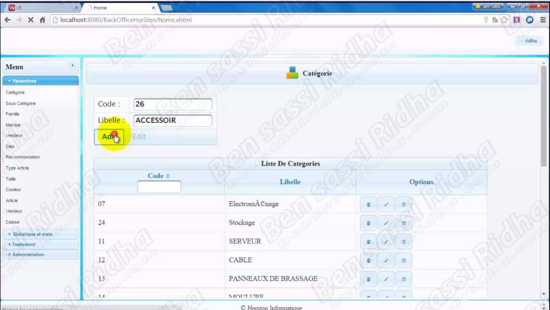Bookmark this page with star icon
Image resolution: width=550 pixels, height=310 pixels.
tap(504, 20)
